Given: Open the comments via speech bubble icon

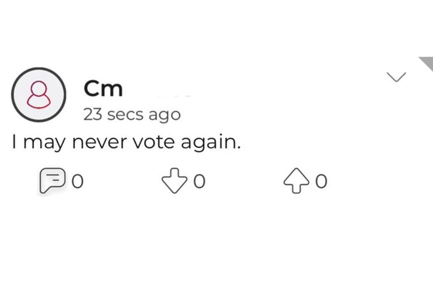Looking at the screenshot, I should click(53, 181).
